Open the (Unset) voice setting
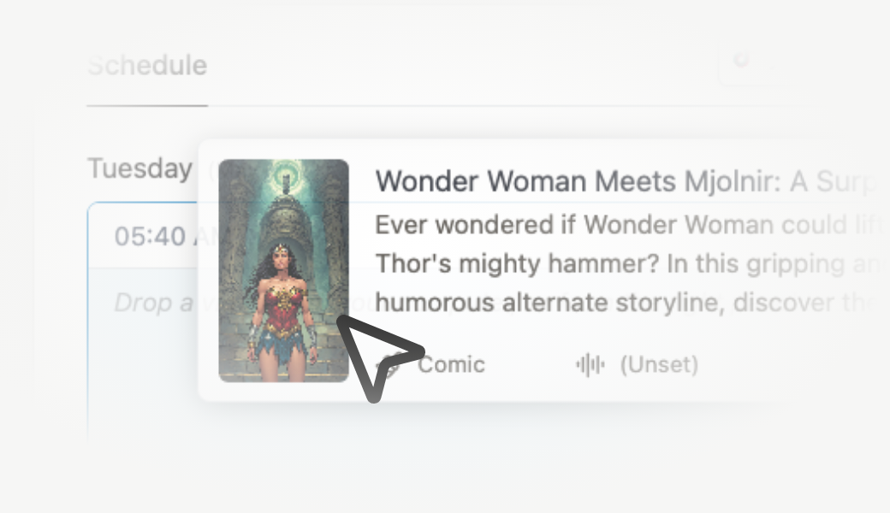This screenshot has width=890, height=513. (659, 364)
